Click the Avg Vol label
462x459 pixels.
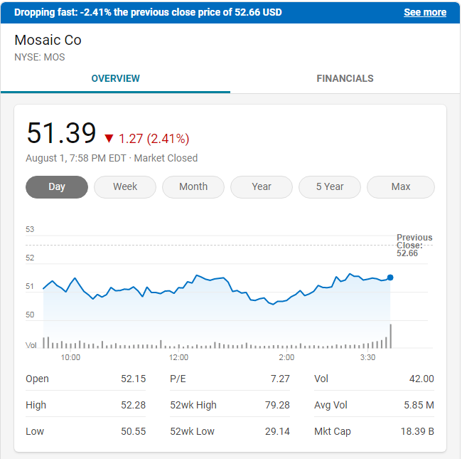(x=331, y=405)
